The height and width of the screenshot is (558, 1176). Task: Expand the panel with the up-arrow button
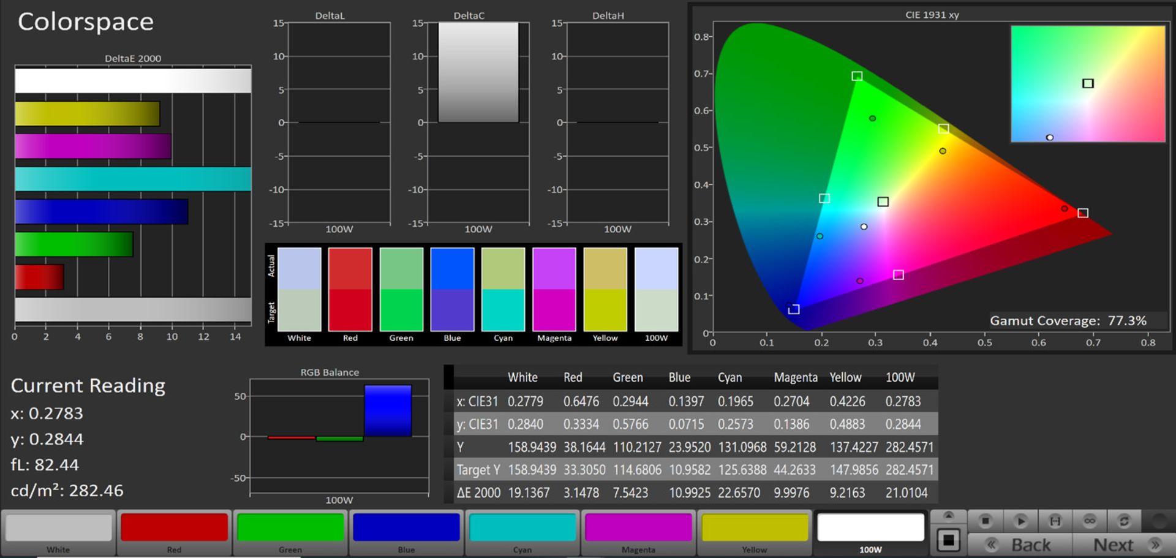tap(948, 516)
